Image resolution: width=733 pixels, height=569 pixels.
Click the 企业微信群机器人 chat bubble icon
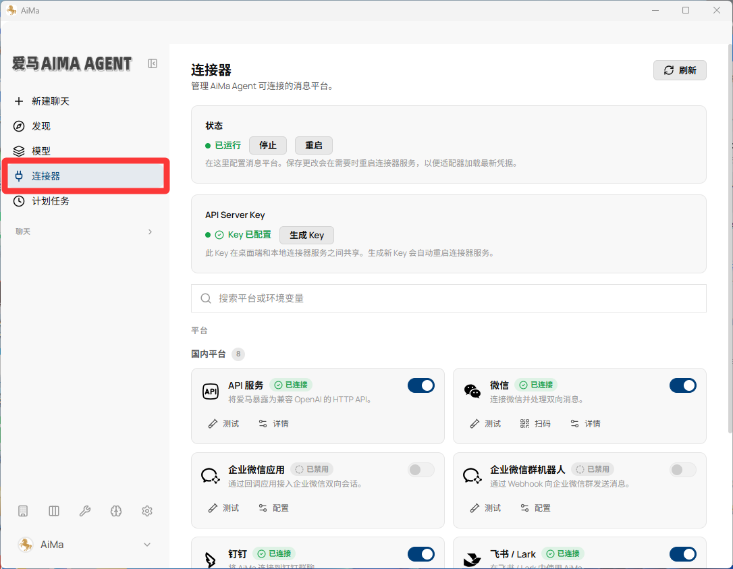click(x=472, y=476)
